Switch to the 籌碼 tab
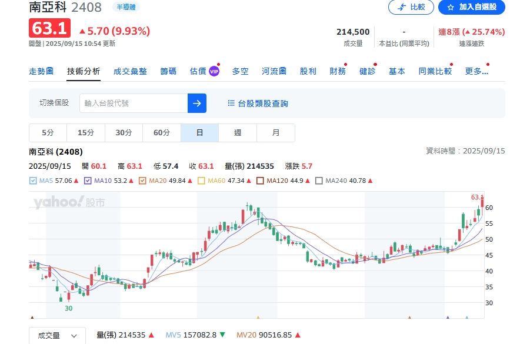520x344 pixels. coord(169,70)
